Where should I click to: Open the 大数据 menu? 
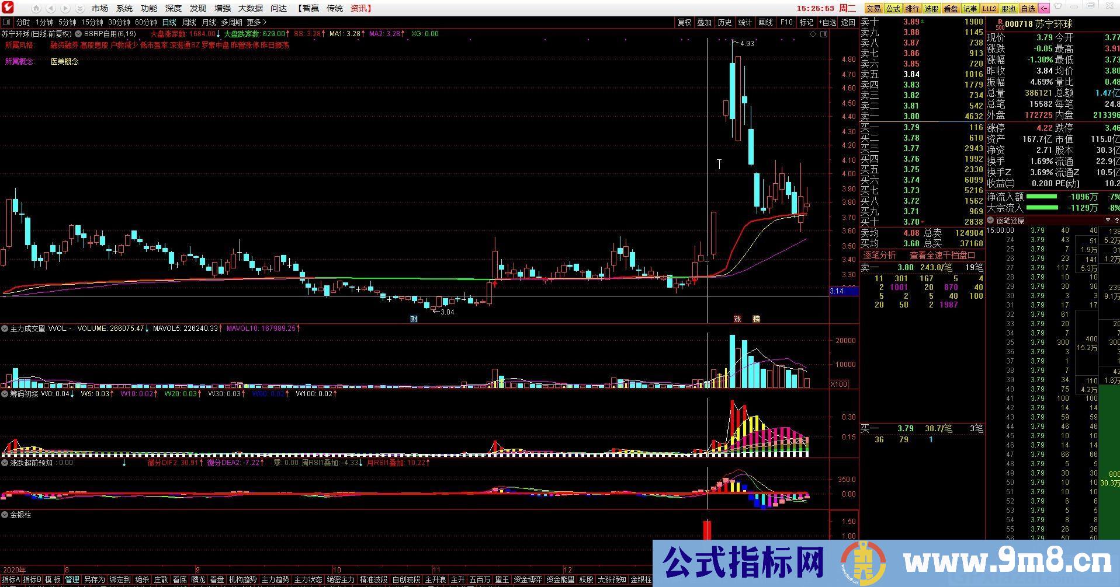click(x=251, y=8)
